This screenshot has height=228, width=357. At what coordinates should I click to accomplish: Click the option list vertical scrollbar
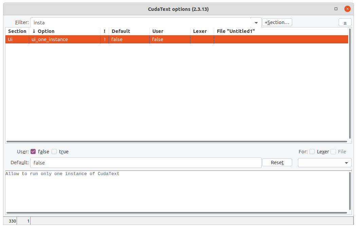click(350, 83)
